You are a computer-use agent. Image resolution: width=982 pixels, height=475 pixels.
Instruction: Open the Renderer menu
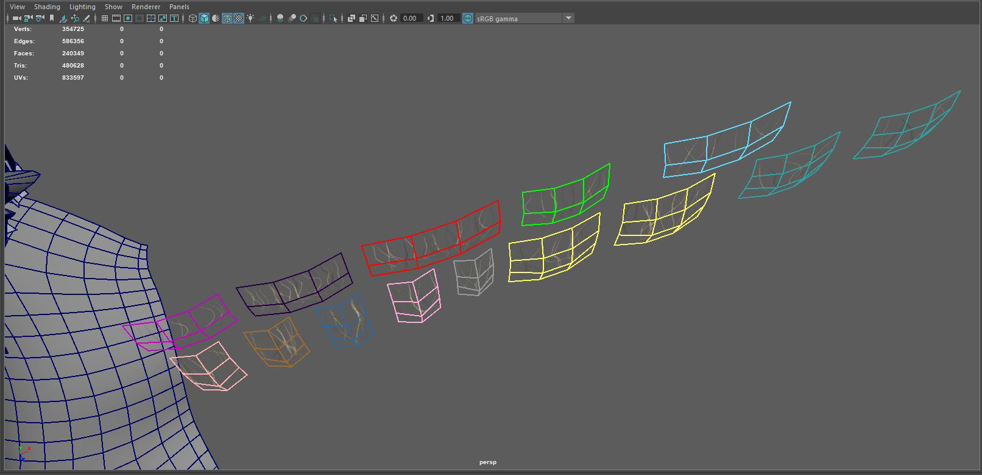[146, 7]
